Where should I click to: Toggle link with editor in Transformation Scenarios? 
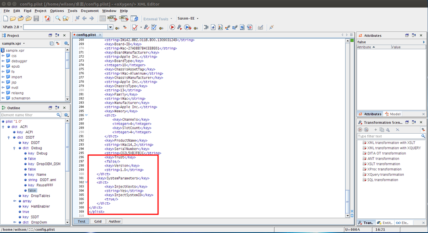pyautogui.click(x=423, y=130)
